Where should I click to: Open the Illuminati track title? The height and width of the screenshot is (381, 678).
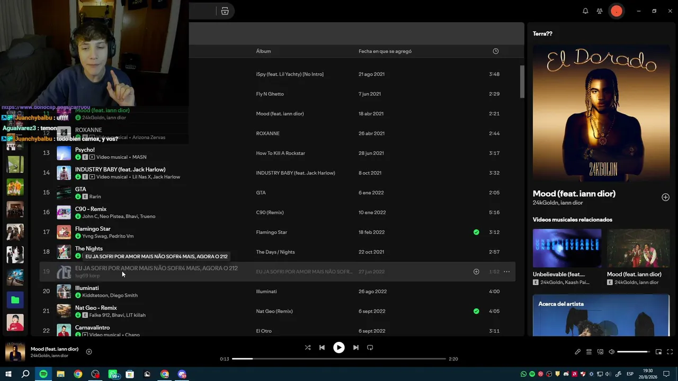pos(87,288)
